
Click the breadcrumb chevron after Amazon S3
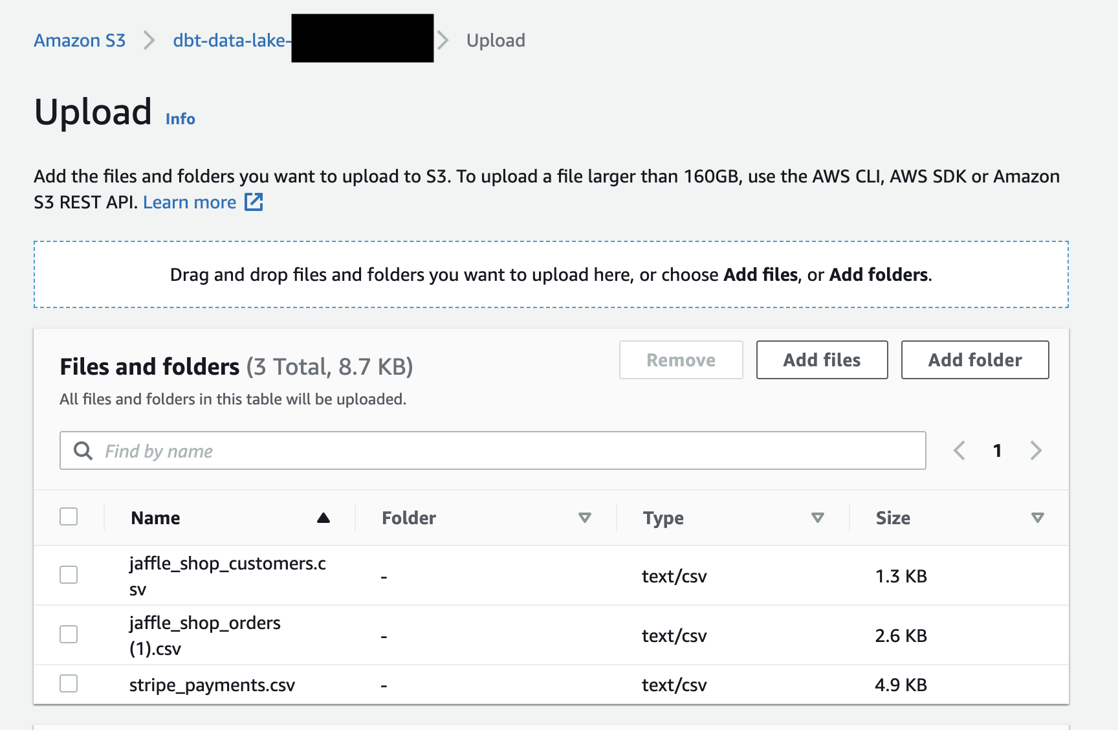149,40
